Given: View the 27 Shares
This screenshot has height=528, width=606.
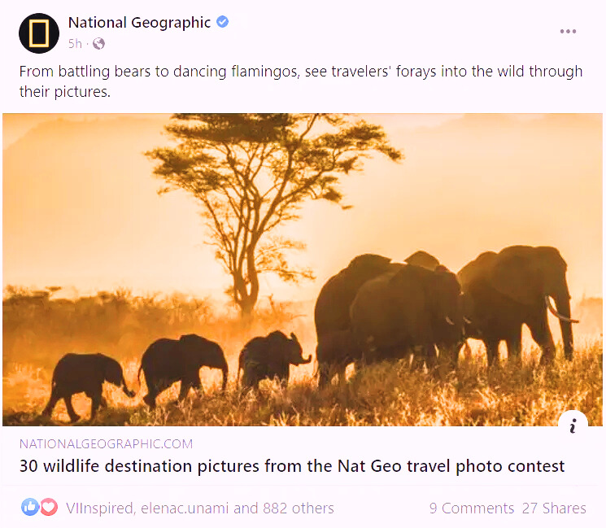Looking at the screenshot, I should [x=554, y=508].
